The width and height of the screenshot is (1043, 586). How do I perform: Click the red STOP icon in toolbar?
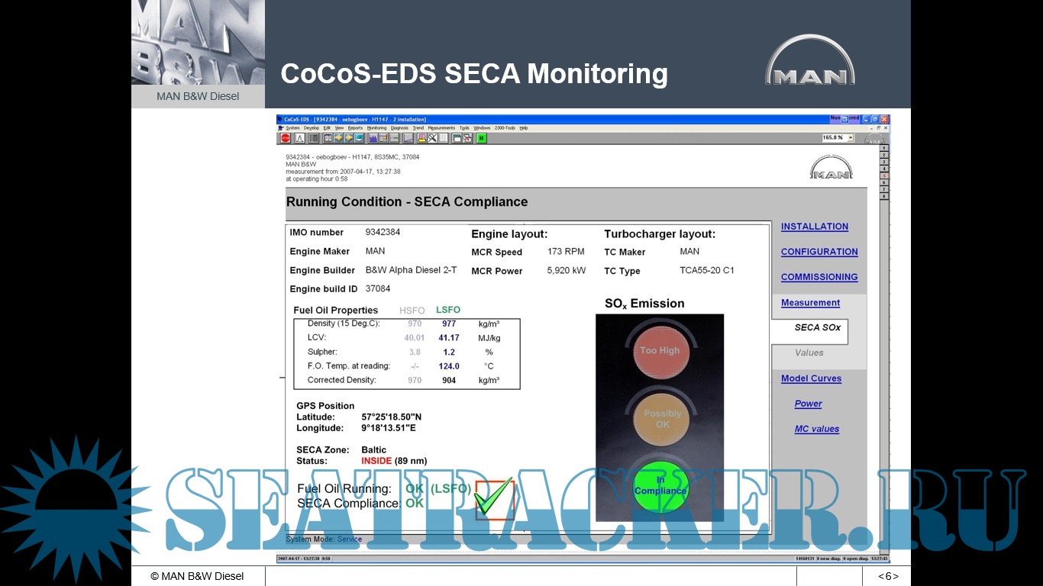[286, 138]
